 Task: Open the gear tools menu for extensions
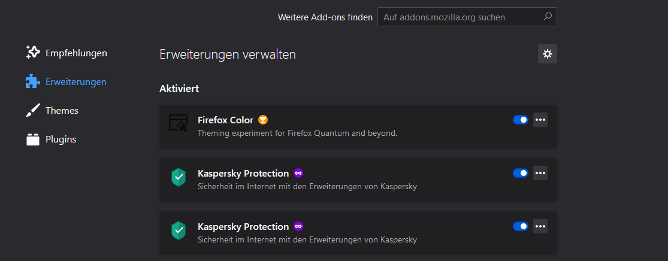[547, 54]
